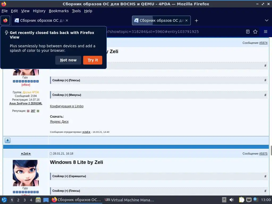Open the Firefox hamburger application menu

coord(266,32)
